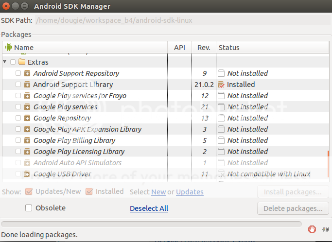This screenshot has width=332, height=242.
Task: Close the Android SDK Manager window
Action: (6, 6)
